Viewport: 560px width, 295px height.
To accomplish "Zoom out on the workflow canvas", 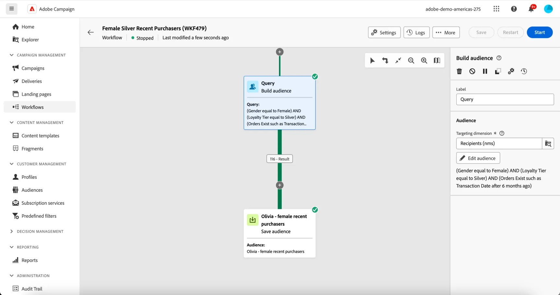I will [411, 60].
